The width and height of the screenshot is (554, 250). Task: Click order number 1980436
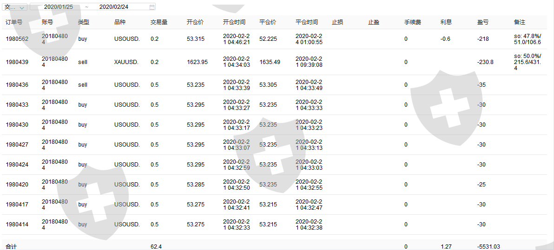pos(17,85)
